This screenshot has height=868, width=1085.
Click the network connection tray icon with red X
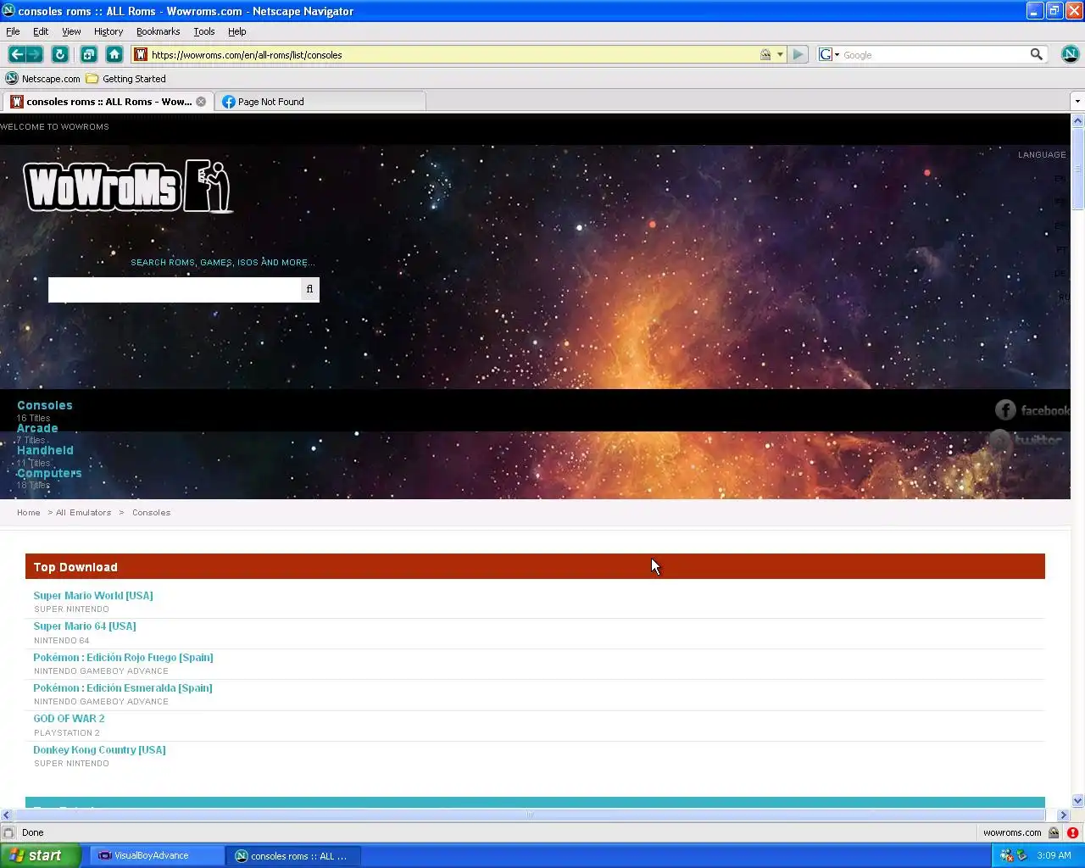click(x=1006, y=855)
